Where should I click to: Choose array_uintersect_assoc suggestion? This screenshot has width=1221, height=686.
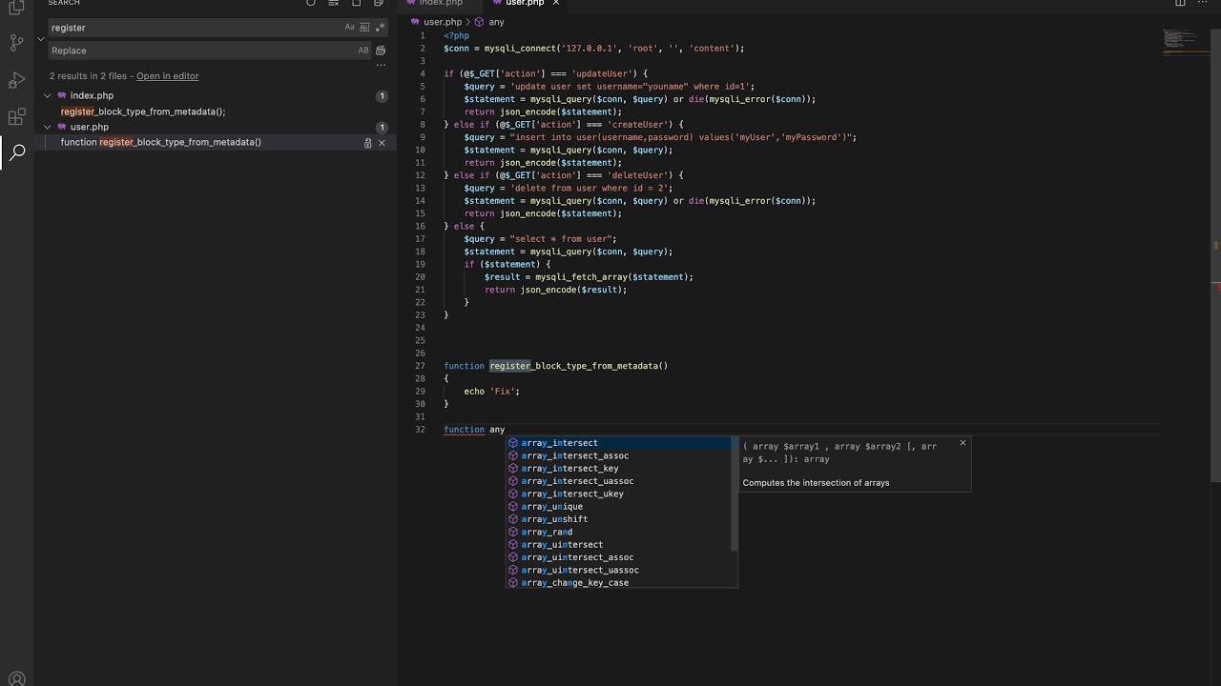(619, 557)
